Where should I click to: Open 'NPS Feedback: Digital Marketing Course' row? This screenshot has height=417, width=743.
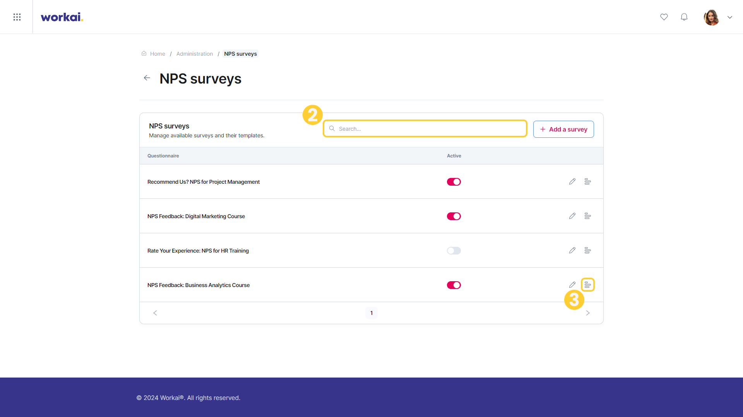[x=371, y=216]
